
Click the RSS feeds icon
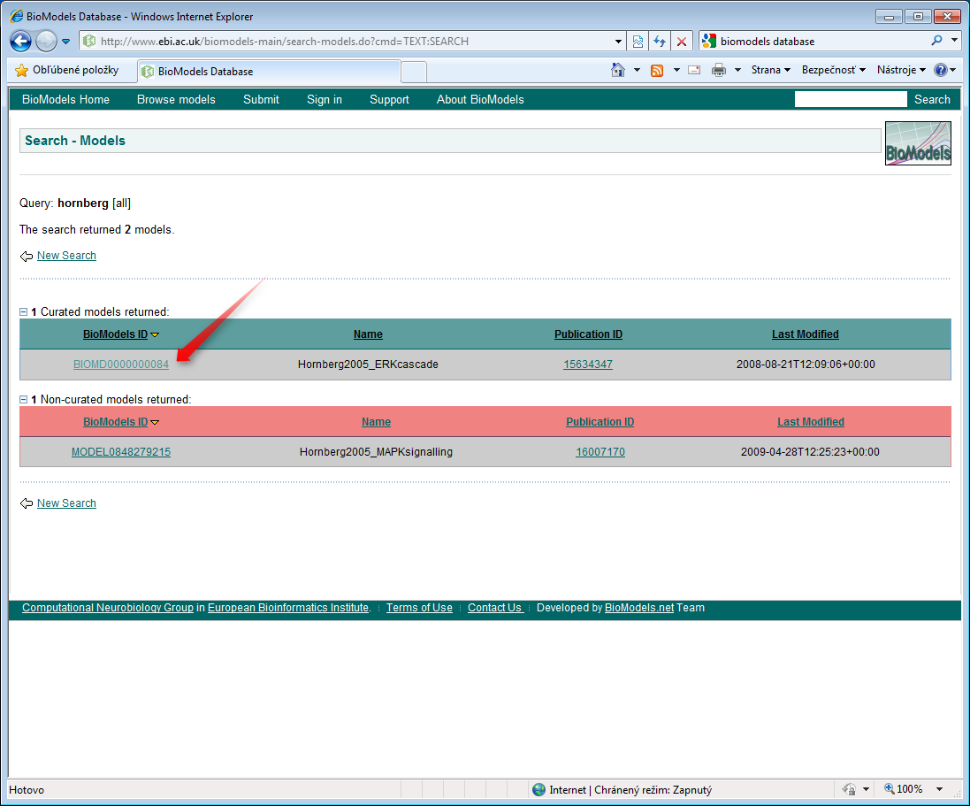[x=657, y=71]
